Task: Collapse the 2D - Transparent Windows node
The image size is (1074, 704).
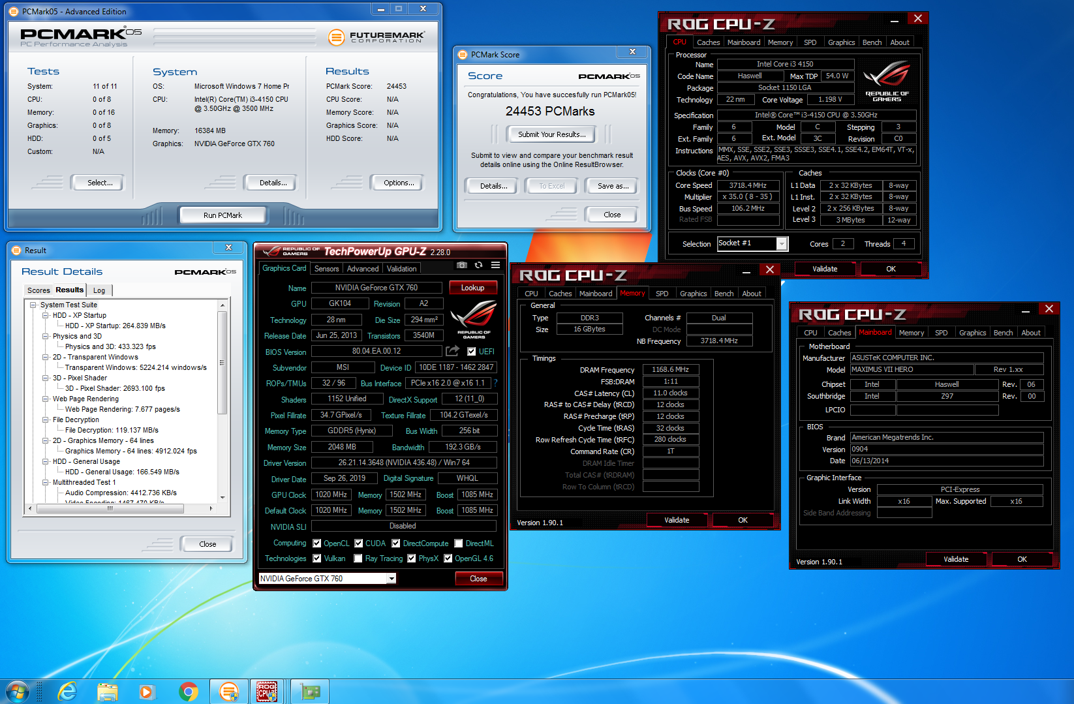Action: pos(46,357)
